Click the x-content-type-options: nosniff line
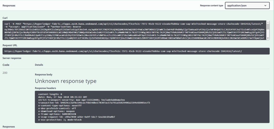This screenshot has height=129, width=274. coord(60,106)
